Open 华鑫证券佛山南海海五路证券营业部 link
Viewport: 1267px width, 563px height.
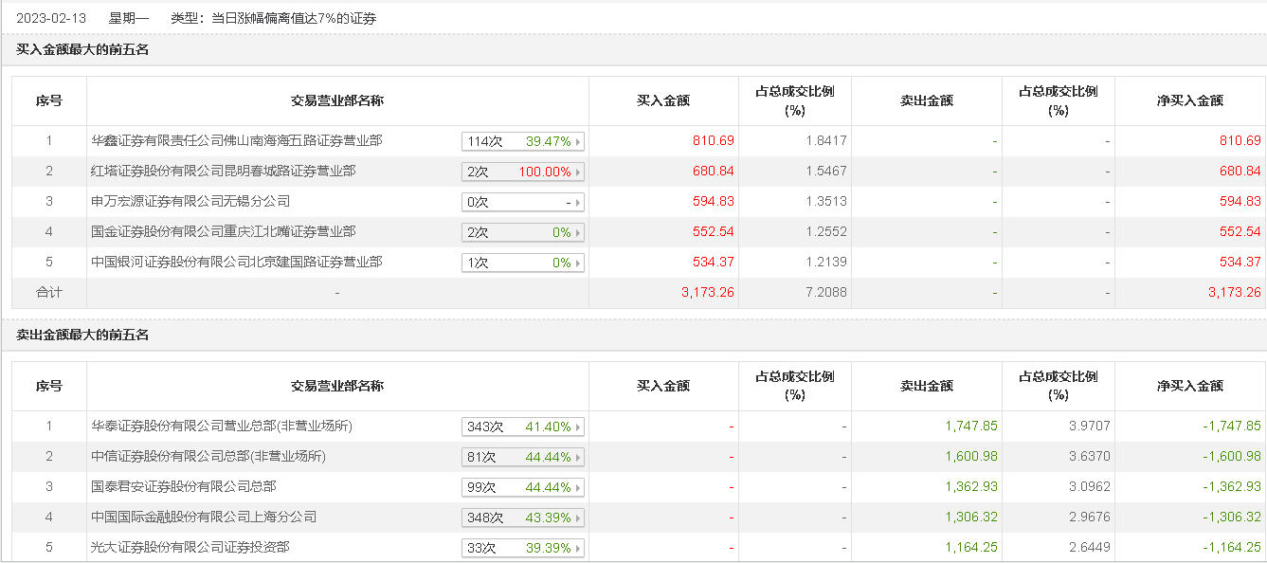[236, 140]
